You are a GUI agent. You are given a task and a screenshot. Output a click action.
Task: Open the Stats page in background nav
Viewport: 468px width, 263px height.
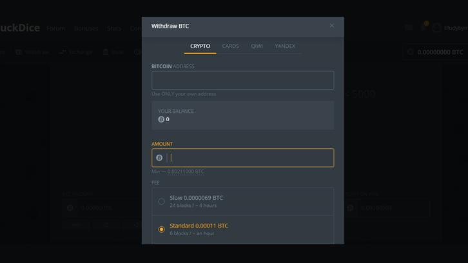[114, 28]
